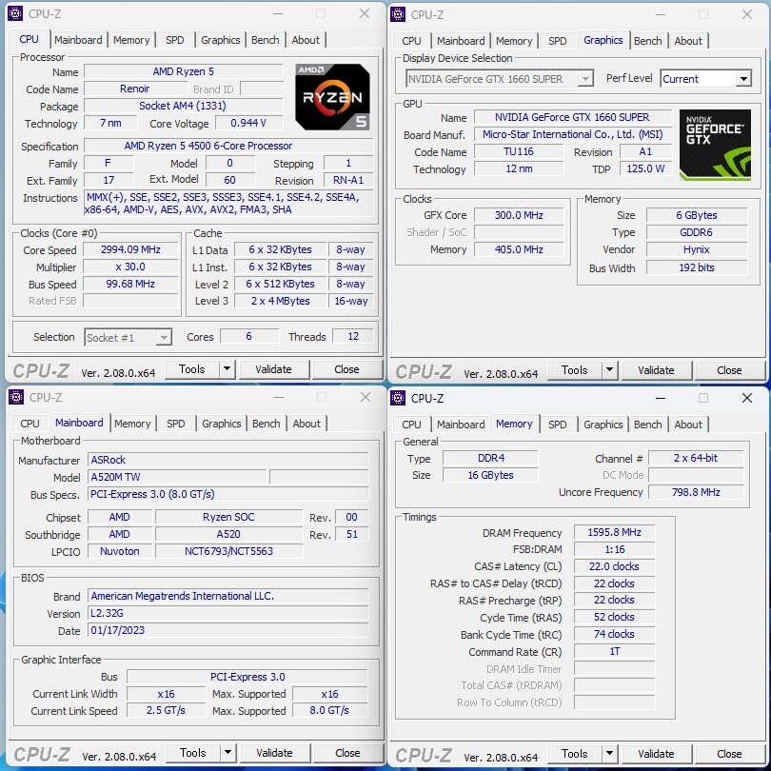
Task: Go to the Memory tab in the Mainboard-tab window
Action: (132, 424)
